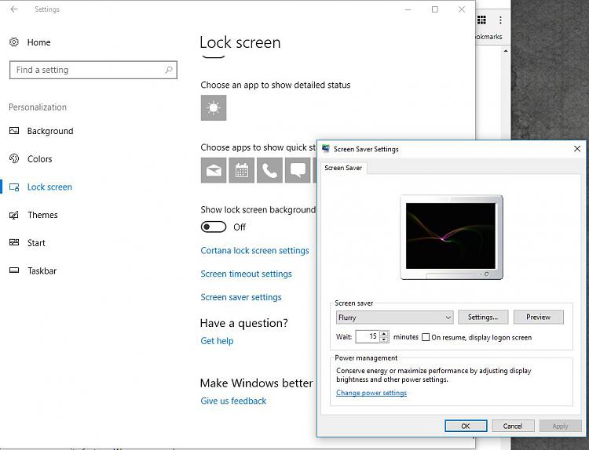Click the Messaging quick status app tile
The height and width of the screenshot is (450, 589).
298,170
